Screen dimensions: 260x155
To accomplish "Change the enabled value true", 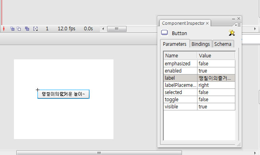I will coord(216,71).
